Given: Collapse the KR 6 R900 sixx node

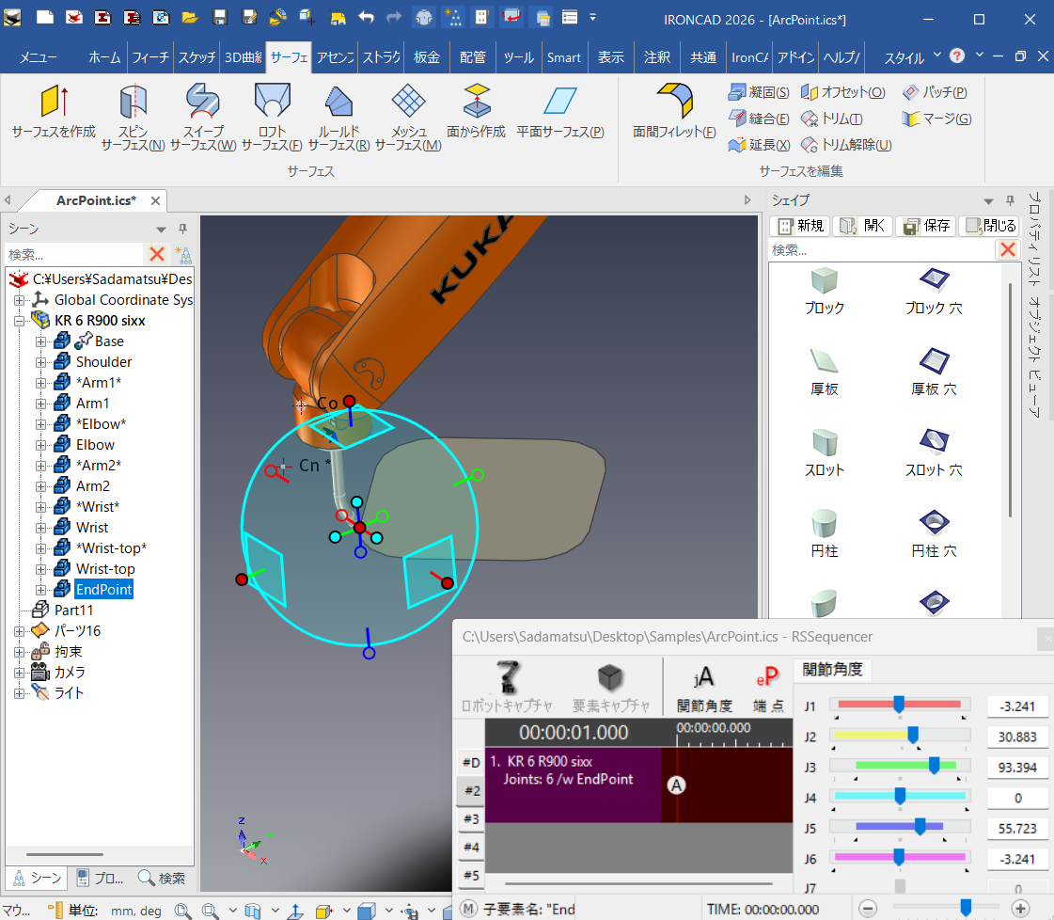Looking at the screenshot, I should click(20, 321).
